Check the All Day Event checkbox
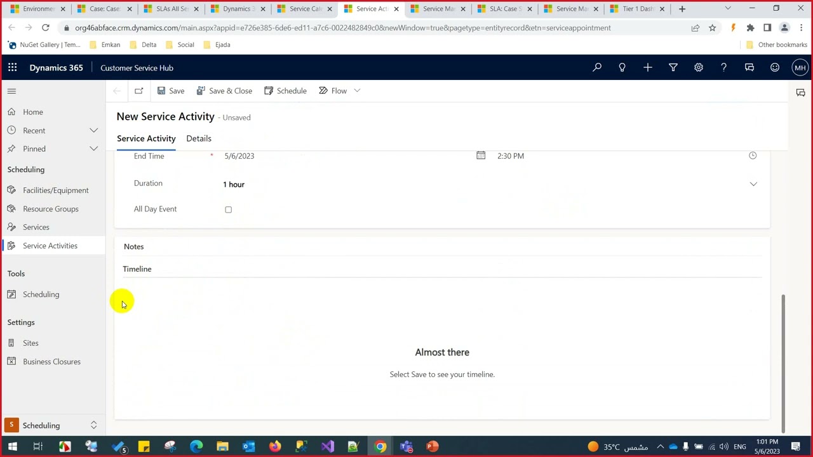813x457 pixels. 228,209
